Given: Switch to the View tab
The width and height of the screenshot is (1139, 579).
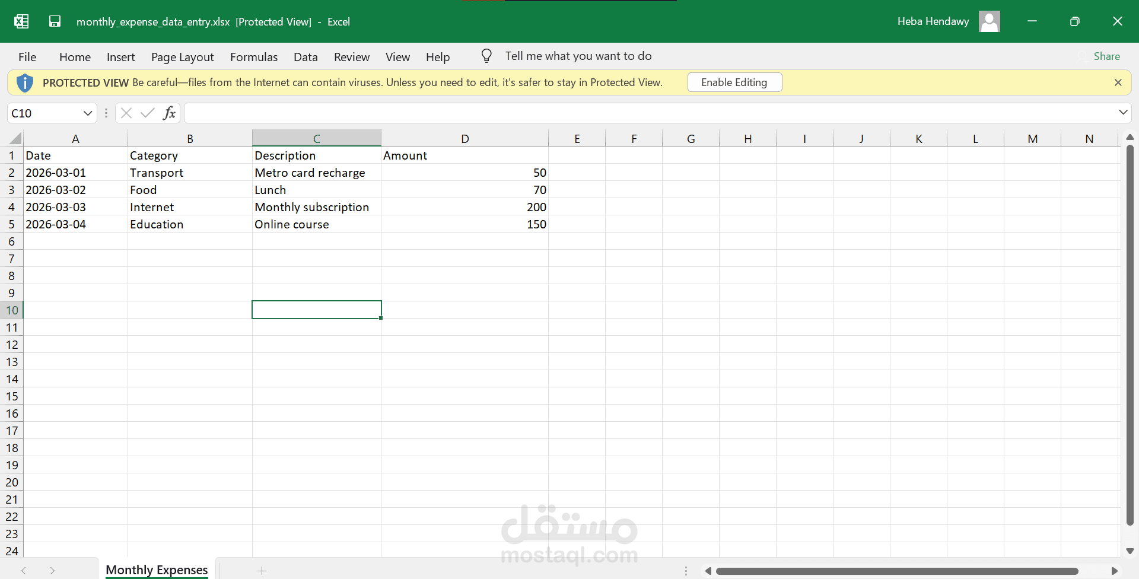Looking at the screenshot, I should click(x=397, y=57).
